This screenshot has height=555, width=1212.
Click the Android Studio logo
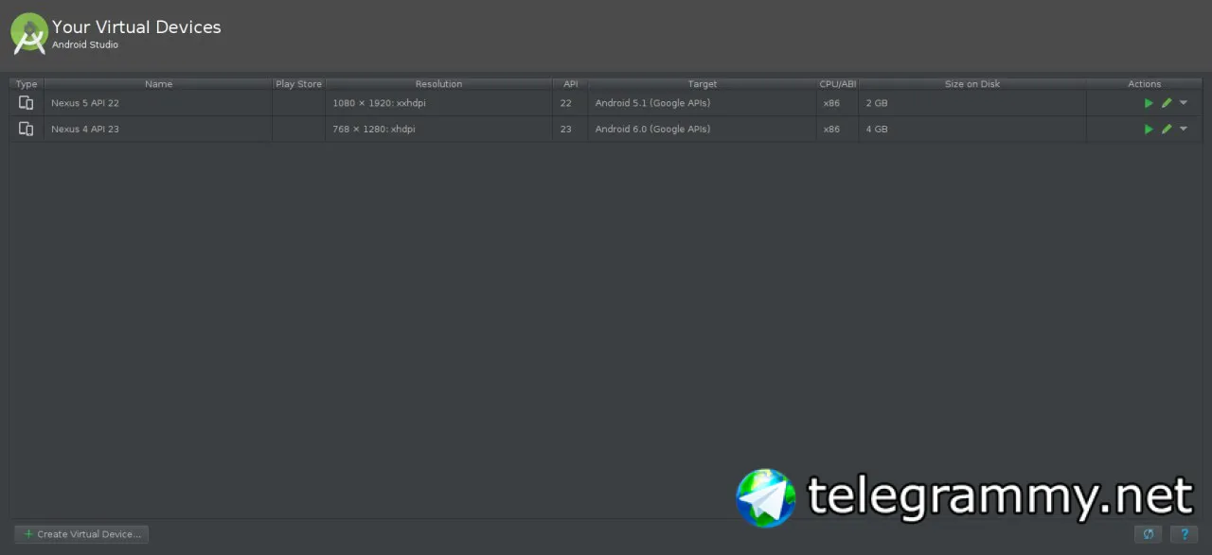(x=29, y=34)
